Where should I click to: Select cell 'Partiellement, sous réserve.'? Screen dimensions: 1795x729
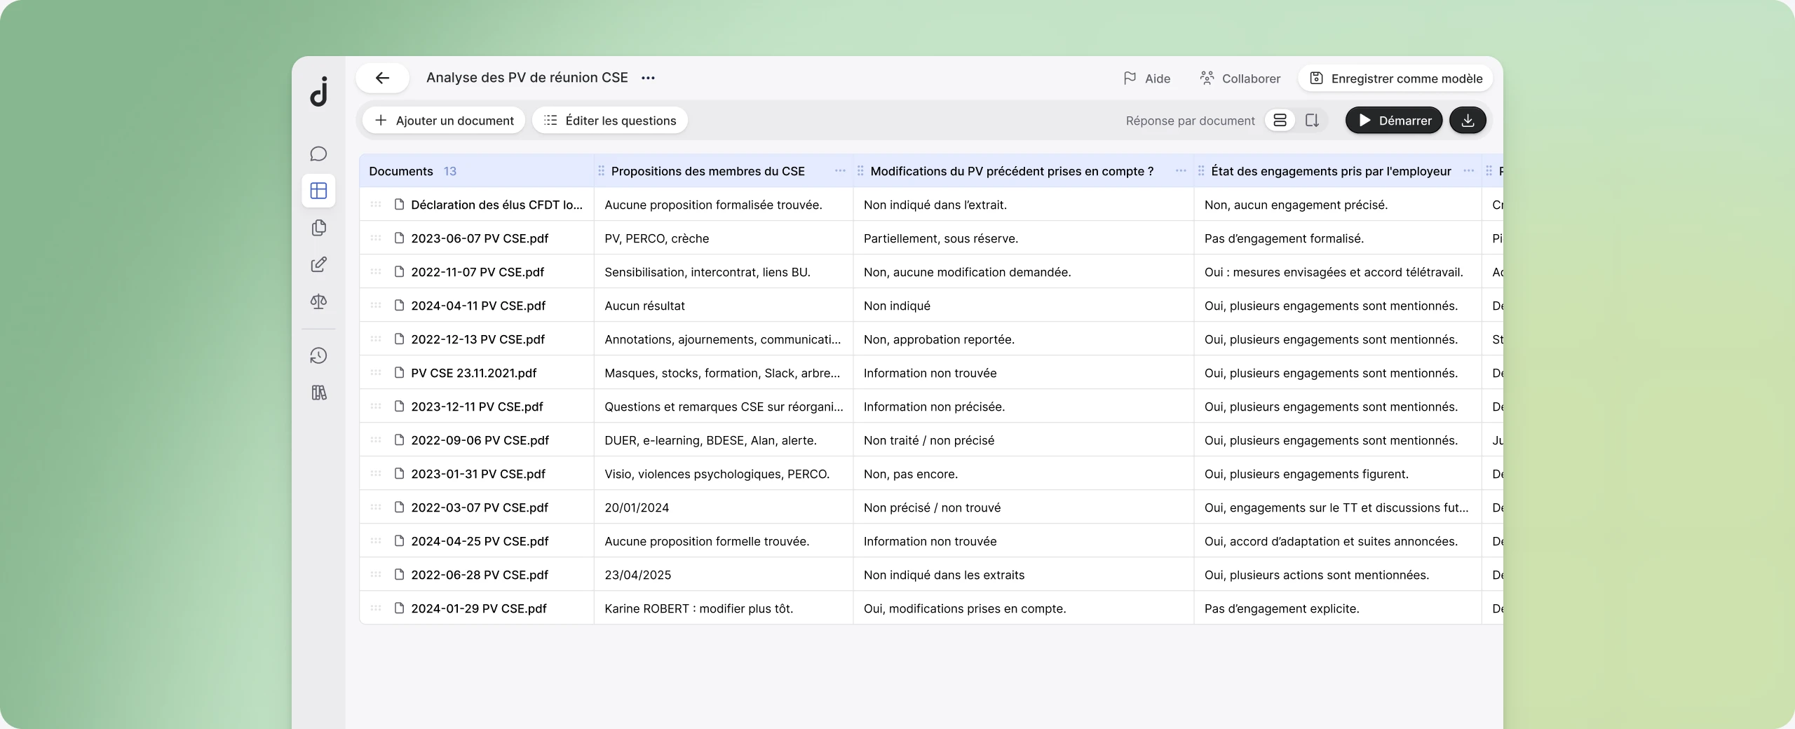[1024, 238]
